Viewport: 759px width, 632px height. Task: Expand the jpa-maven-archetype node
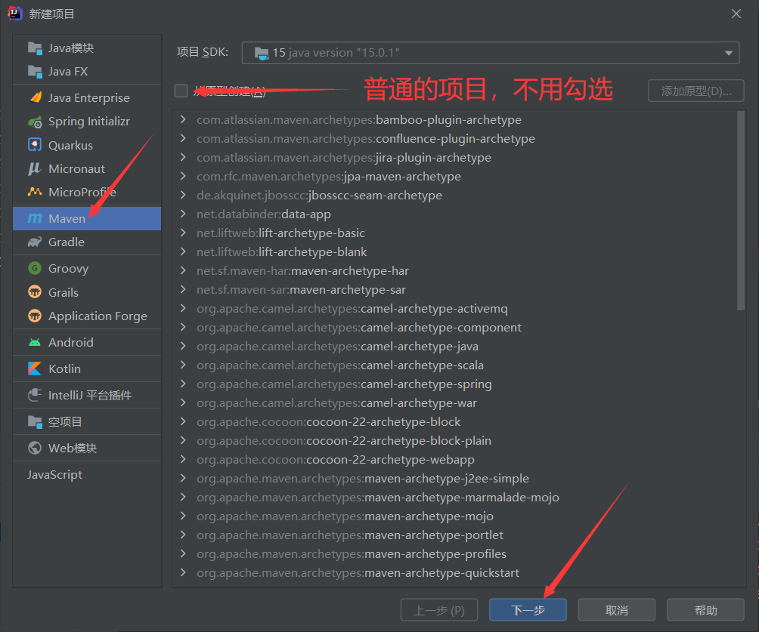(x=183, y=176)
